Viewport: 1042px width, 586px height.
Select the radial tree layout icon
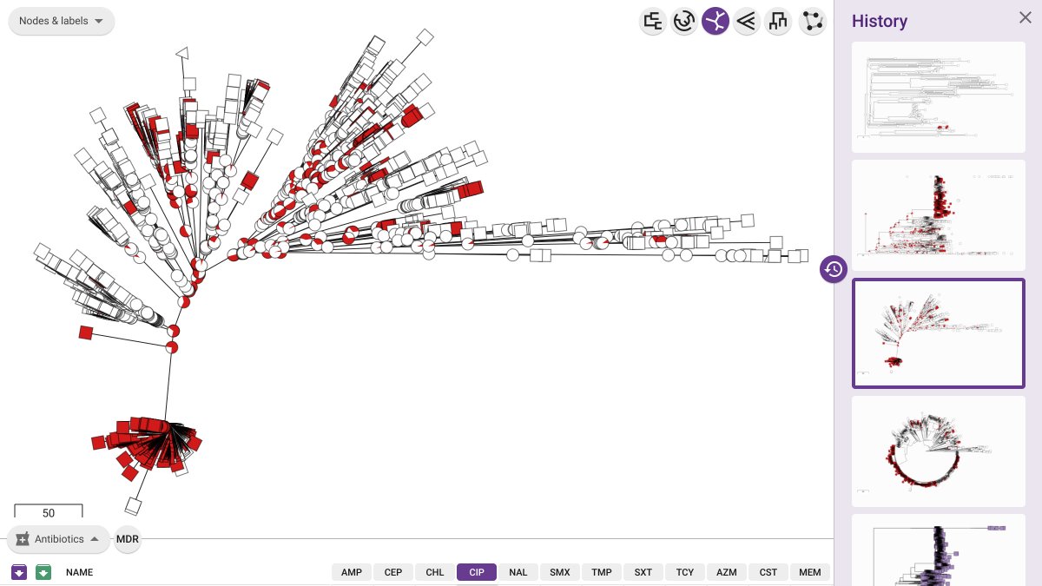tap(716, 21)
